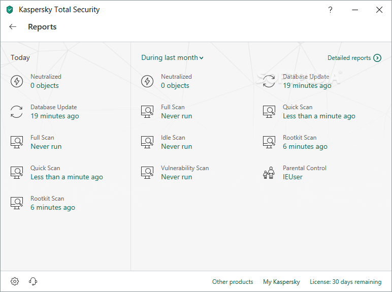
Task: Click the Parental Control label
Action: (x=305, y=168)
